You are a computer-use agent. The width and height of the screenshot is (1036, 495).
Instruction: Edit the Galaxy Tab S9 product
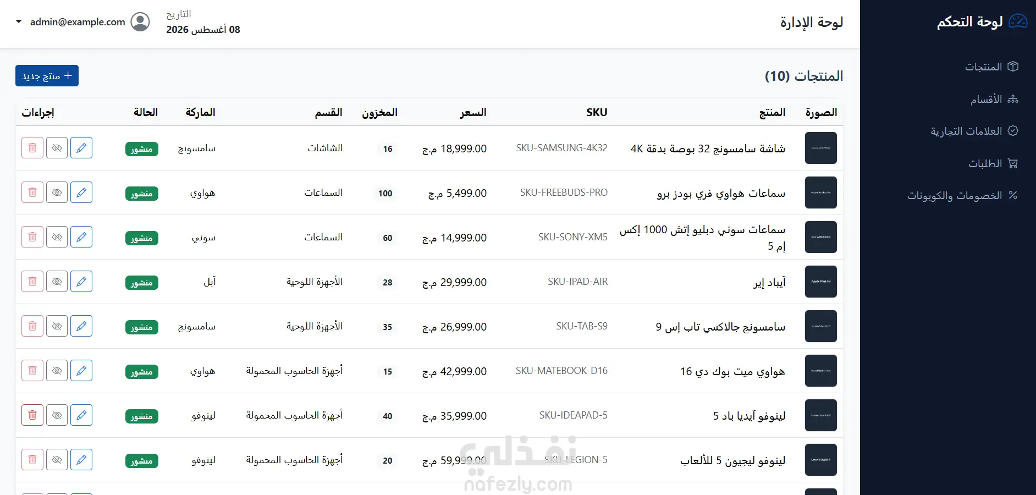[81, 326]
